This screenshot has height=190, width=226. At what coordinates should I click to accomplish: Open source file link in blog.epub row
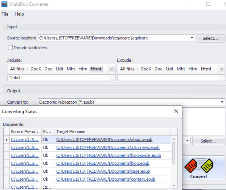click(25, 163)
